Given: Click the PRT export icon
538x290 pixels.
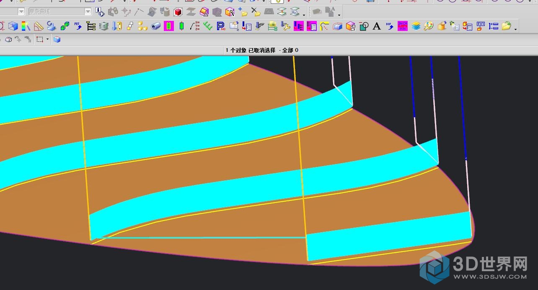Looking at the screenshot, I should (x=78, y=26).
